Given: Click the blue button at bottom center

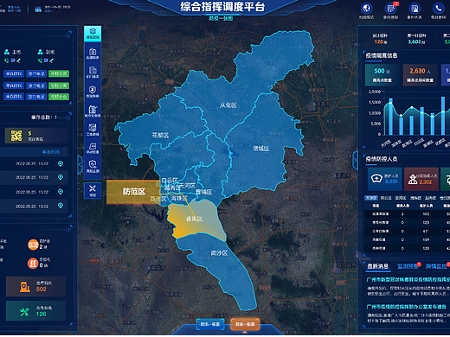Looking at the screenshot, I should (x=210, y=324).
